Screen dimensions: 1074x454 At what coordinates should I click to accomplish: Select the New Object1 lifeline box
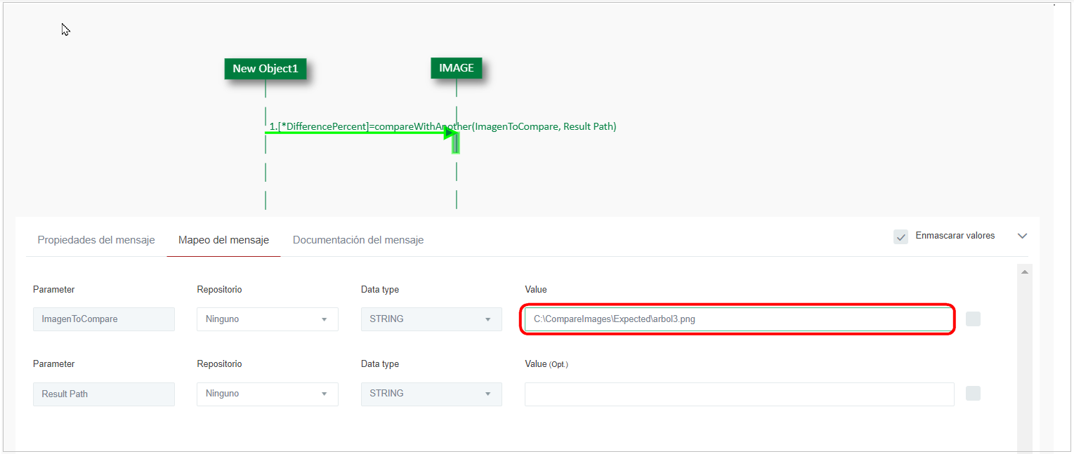265,69
